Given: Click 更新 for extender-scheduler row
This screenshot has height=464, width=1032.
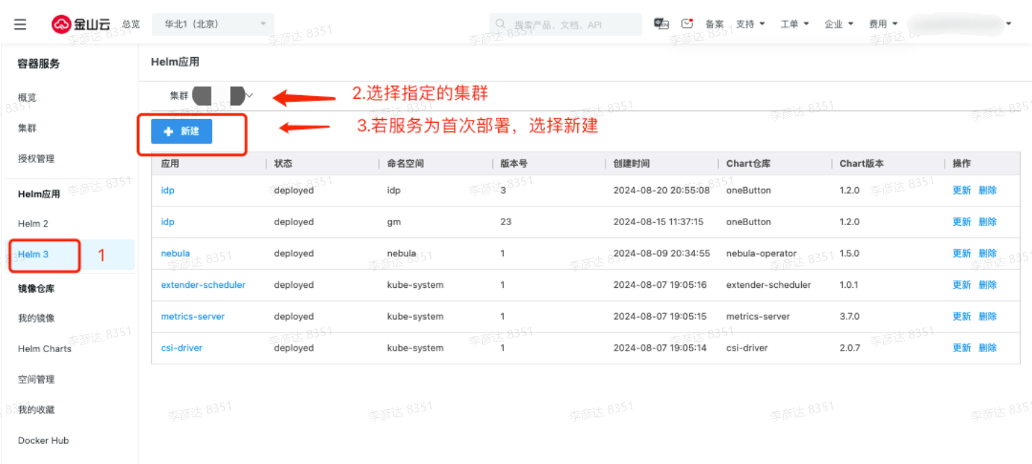Looking at the screenshot, I should click(961, 285).
